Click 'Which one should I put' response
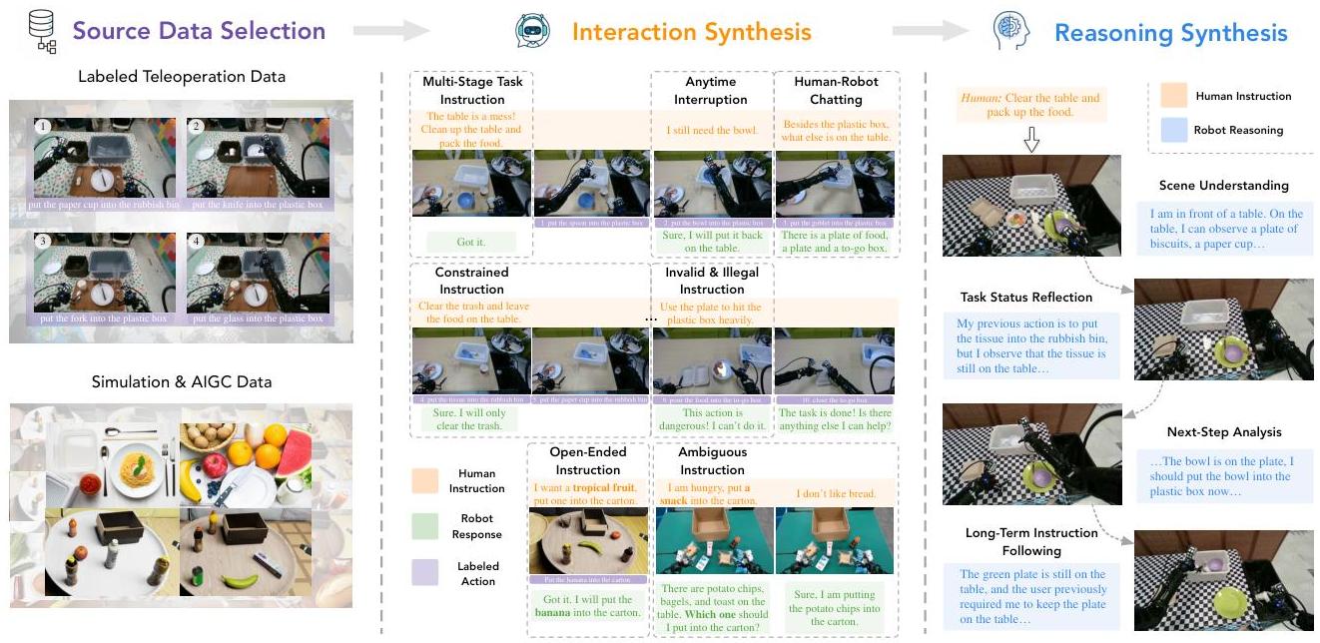This screenshot has height=643, width=1320. pos(714,608)
